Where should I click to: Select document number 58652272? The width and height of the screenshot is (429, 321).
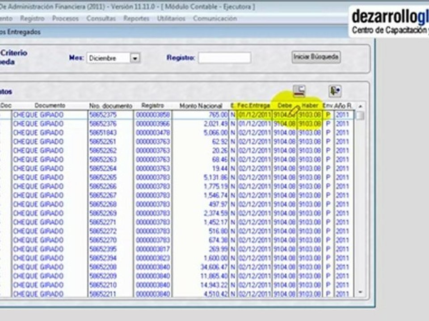tap(103, 231)
